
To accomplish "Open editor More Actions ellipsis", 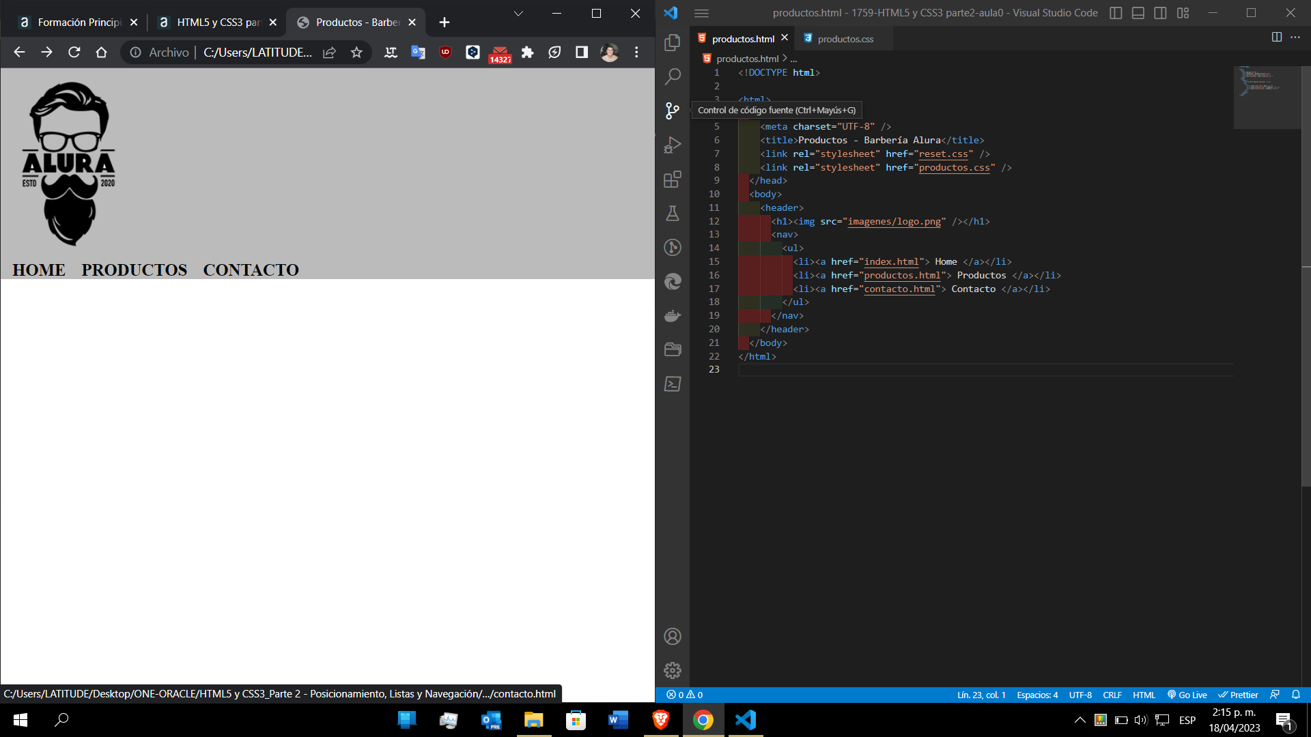I will pos(1295,38).
